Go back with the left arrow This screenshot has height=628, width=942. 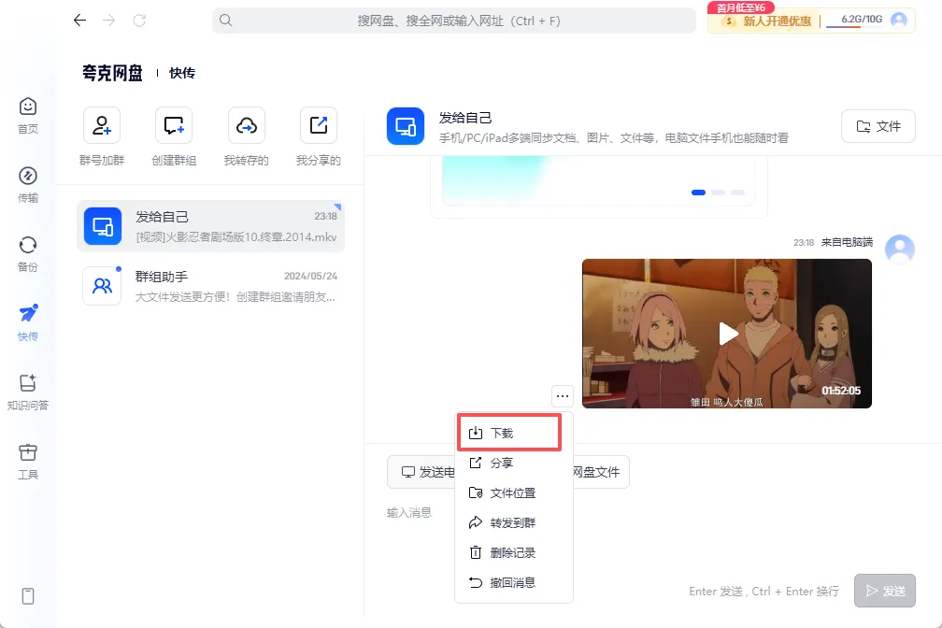coord(80,21)
